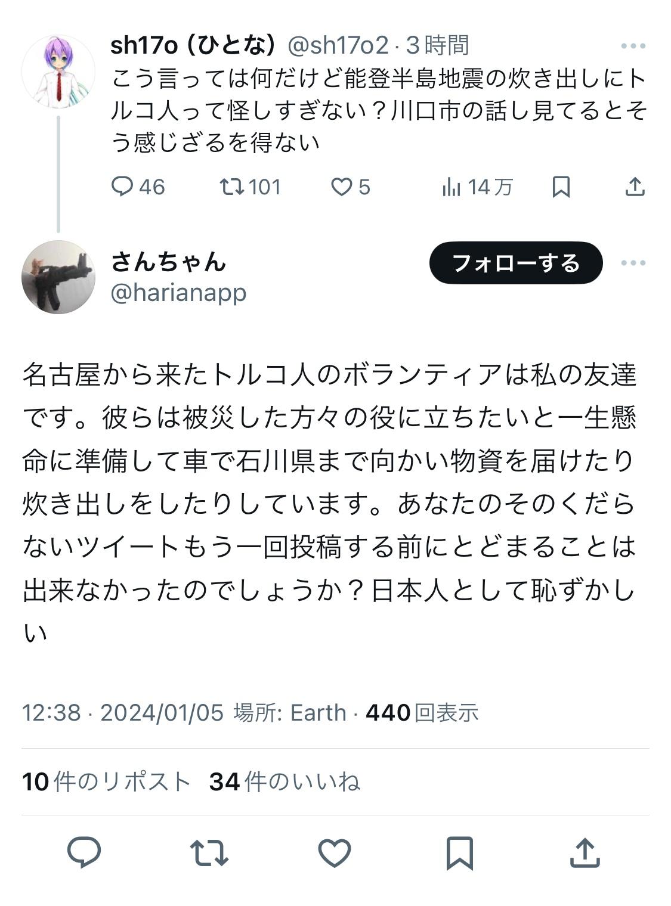
Task: Open more options for sh17o's tweet
Action: (633, 46)
